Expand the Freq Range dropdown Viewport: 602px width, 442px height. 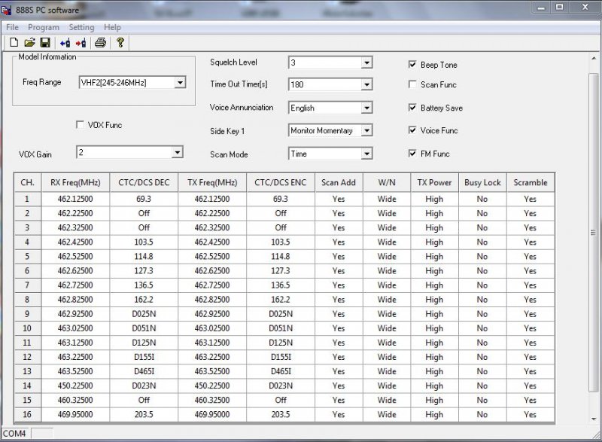180,82
